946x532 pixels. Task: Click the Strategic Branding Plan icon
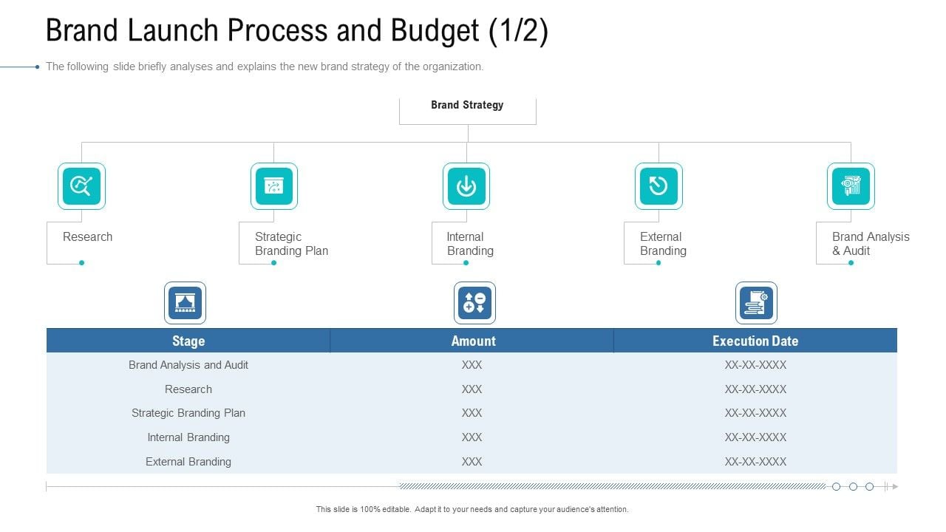[x=274, y=186]
